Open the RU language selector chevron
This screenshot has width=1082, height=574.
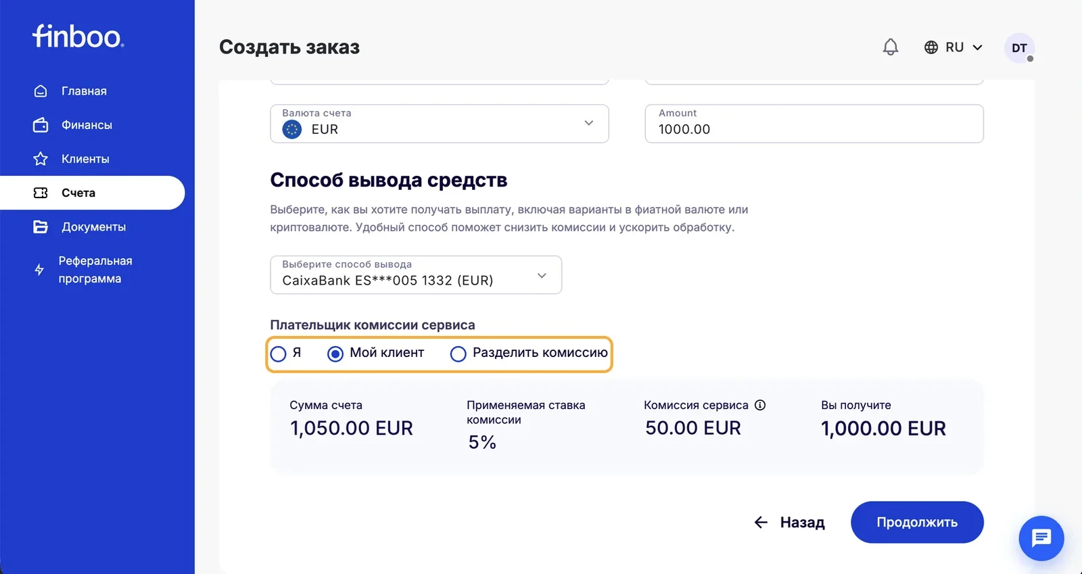click(x=977, y=47)
